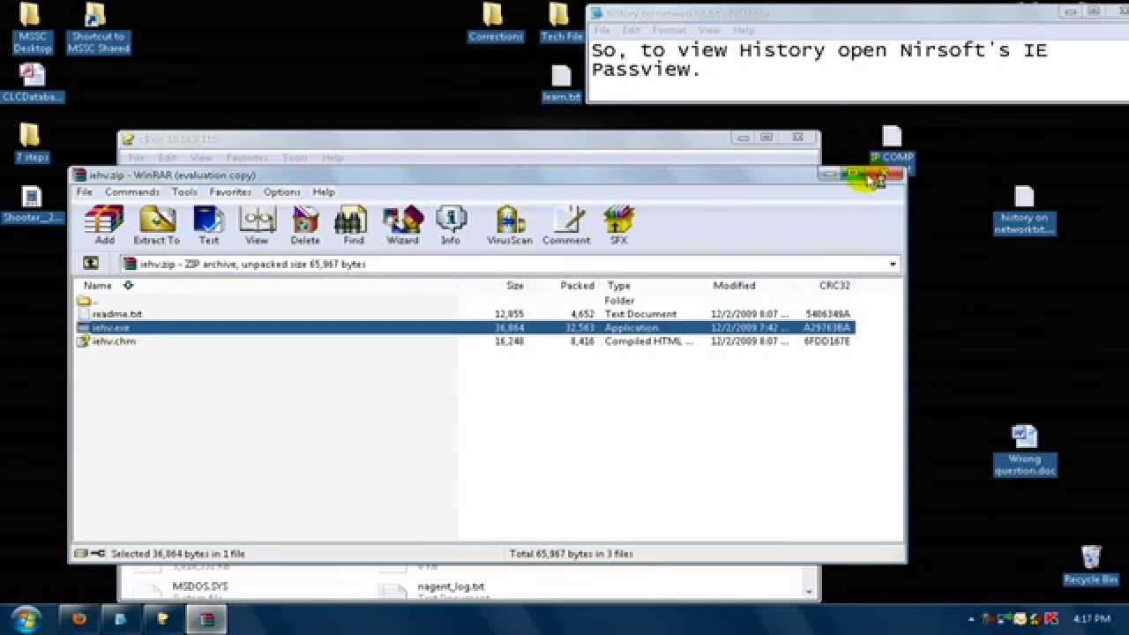Image resolution: width=1129 pixels, height=635 pixels.
Task: Sort files by the Modified column header
Action: click(735, 286)
